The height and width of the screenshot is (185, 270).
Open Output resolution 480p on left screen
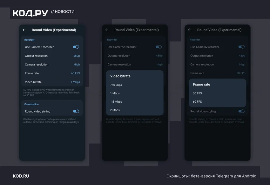tap(52, 56)
